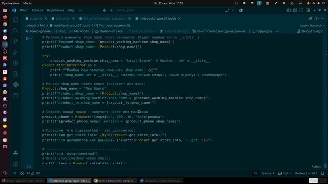Image resolution: width=328 pixels, height=184 pixels.
Task: Click the zoom icon in the status bar
Action: tap(256, 173)
